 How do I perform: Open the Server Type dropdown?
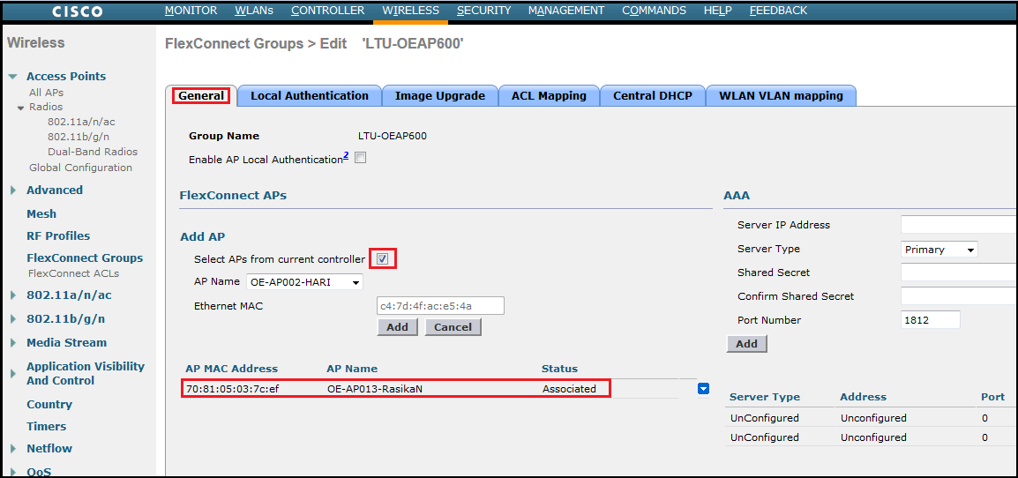pyautogui.click(x=939, y=250)
